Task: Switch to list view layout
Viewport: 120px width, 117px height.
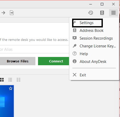Action: pos(10,80)
